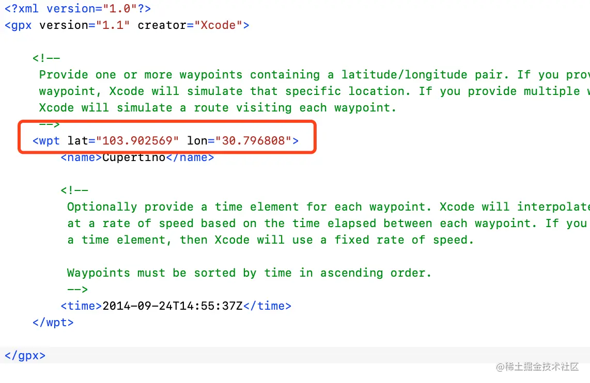Click the comment "Waypoints must be sorted by time"
The width and height of the screenshot is (590, 383).
point(249,273)
